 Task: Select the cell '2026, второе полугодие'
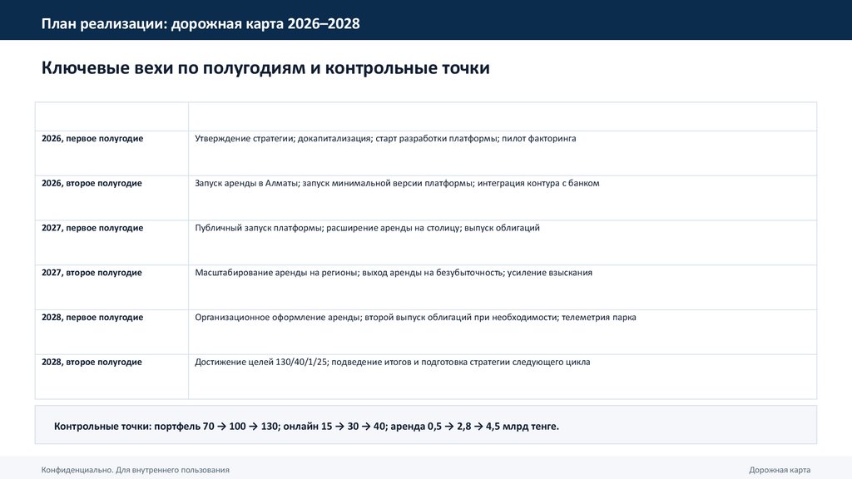pos(111,198)
